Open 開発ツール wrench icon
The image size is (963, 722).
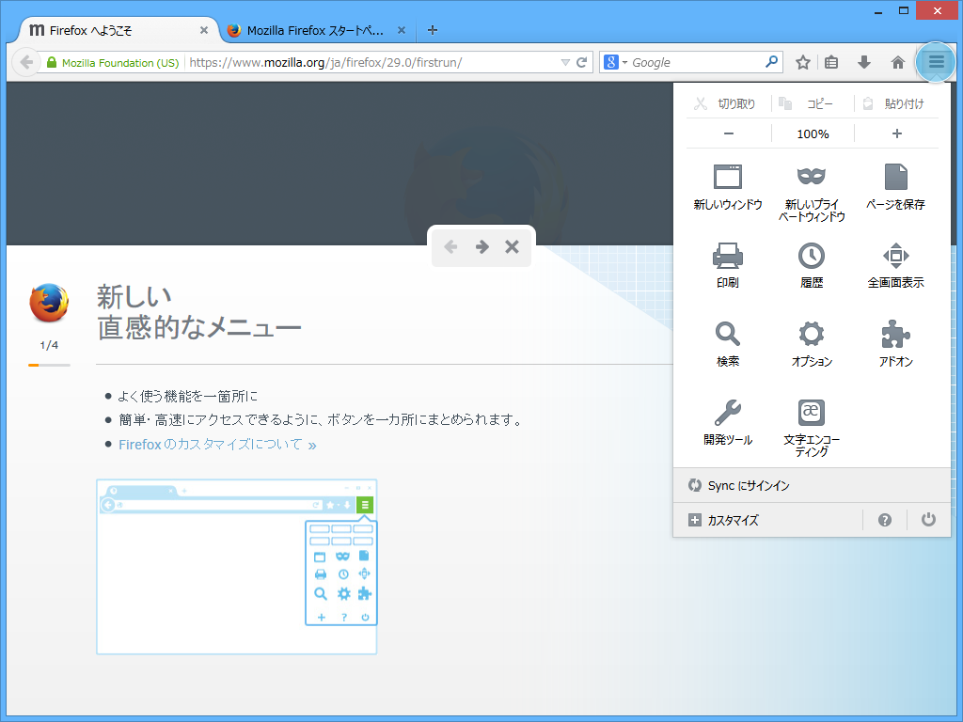click(x=728, y=422)
